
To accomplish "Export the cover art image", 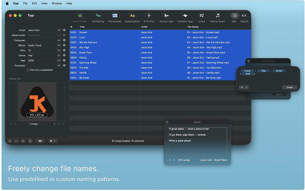I will pos(63,124).
